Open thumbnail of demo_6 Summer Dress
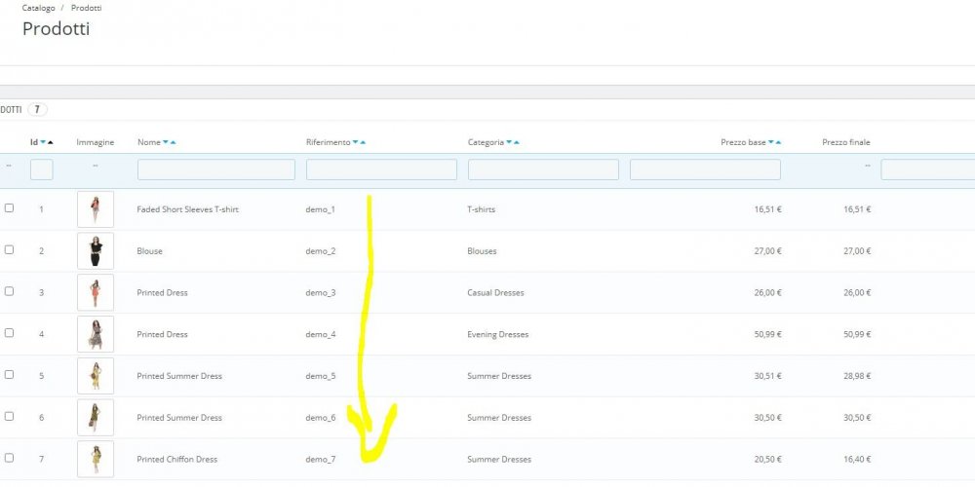This screenshot has height=487, width=975. (96, 418)
